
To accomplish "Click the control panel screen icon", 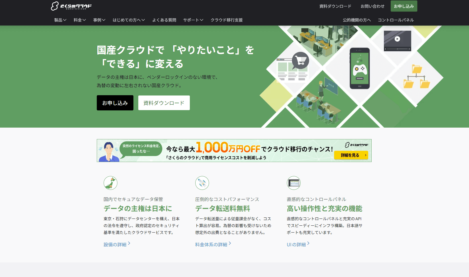I will point(294,183).
